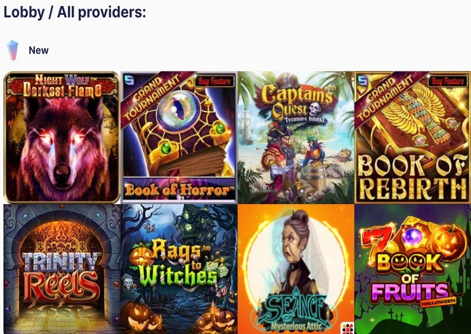Launch Book of Horror slot

pyautogui.click(x=179, y=137)
